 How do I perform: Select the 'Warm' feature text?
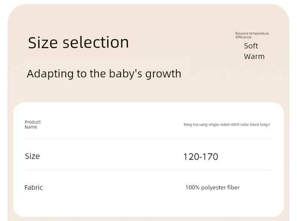coord(254,56)
